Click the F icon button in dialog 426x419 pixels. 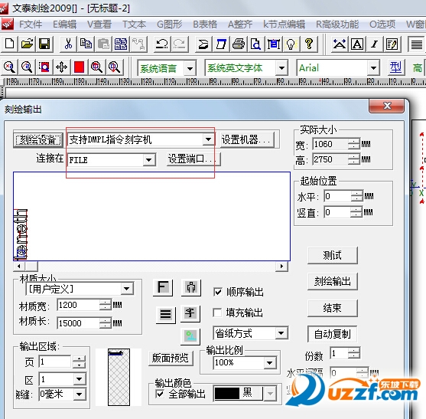point(163,287)
